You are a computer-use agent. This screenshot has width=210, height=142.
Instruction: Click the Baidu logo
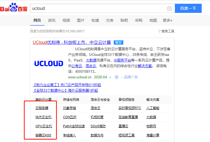coord(14,8)
